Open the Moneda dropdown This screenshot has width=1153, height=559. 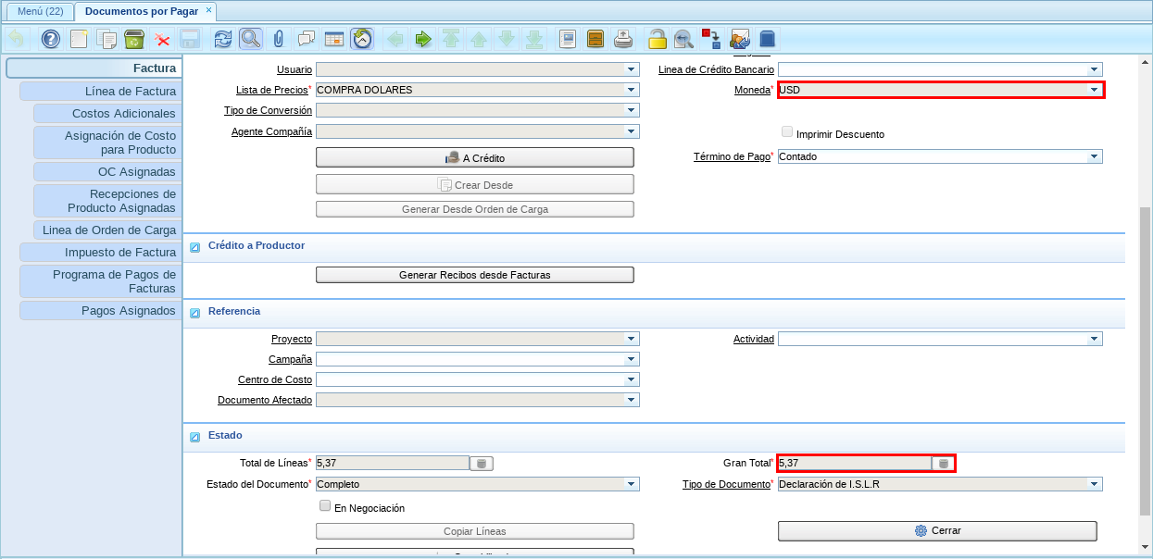pyautogui.click(x=1094, y=90)
